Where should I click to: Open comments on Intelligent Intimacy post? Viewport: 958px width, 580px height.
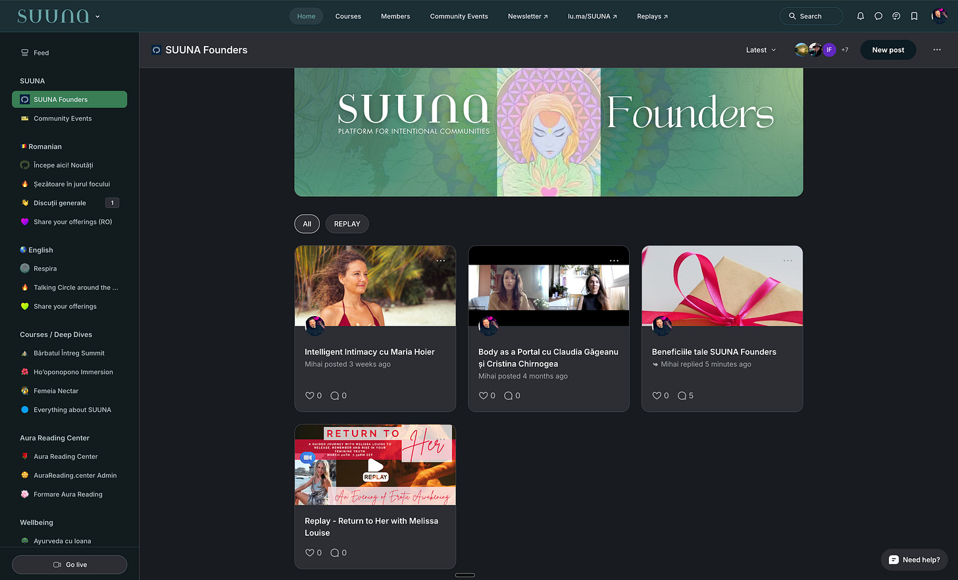338,396
